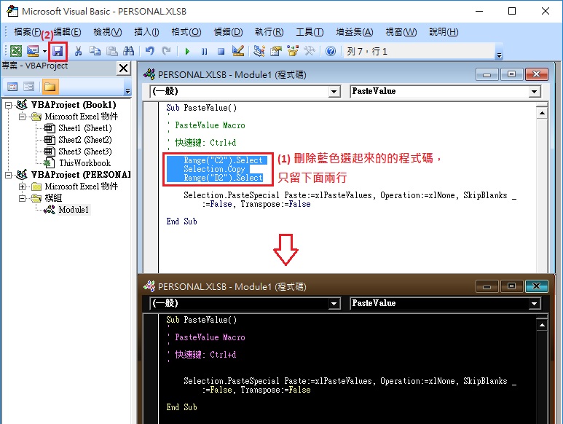Open the 視窗(W) menu
Image resolution: width=563 pixels, height=424 pixels.
point(401,32)
